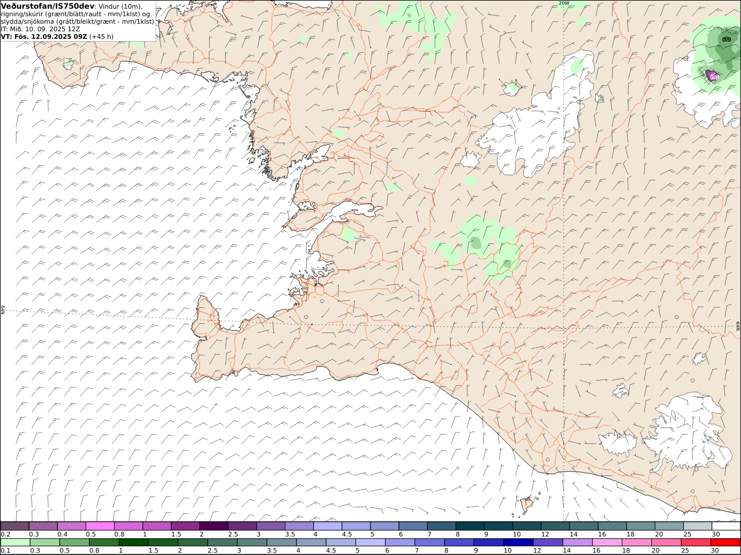Select the upper legend swatch between 3 and 3.5

(270, 525)
